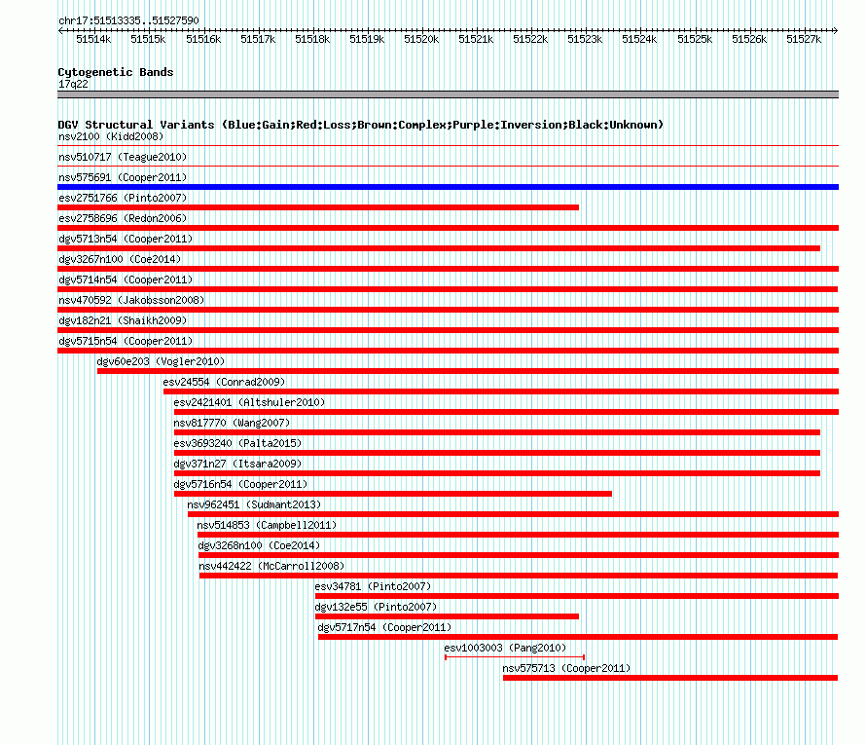This screenshot has height=745, width=866.
Task: Click the red bar under nsv575713
Action: pyautogui.click(x=670, y=678)
